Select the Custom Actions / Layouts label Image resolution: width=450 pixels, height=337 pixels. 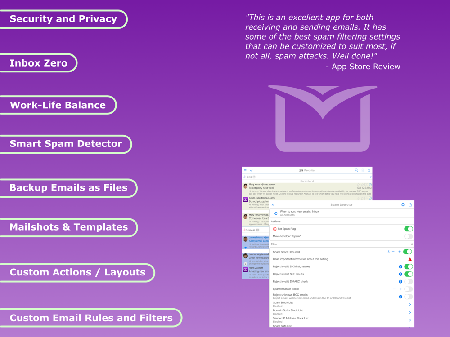77,273
